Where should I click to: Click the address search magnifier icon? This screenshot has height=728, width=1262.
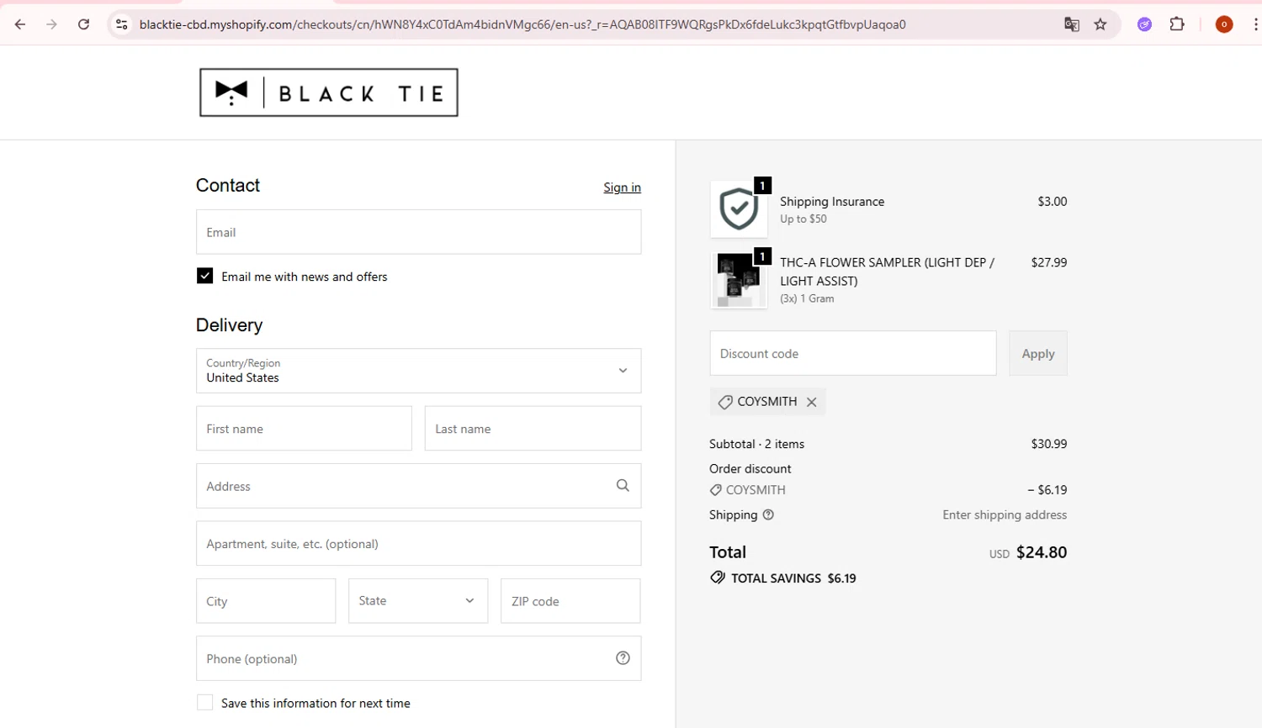click(x=623, y=485)
